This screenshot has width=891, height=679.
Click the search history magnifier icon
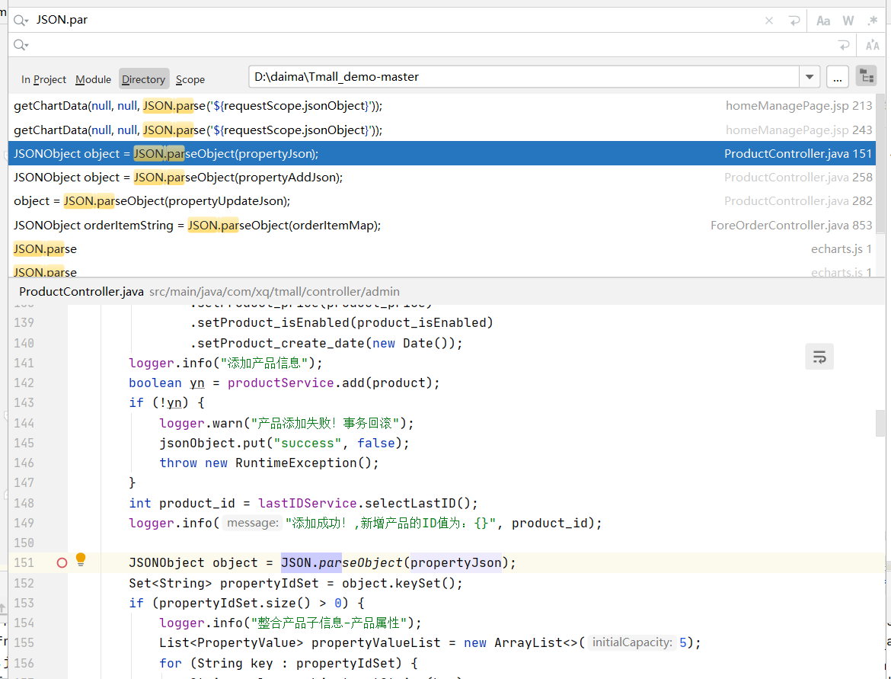20,19
